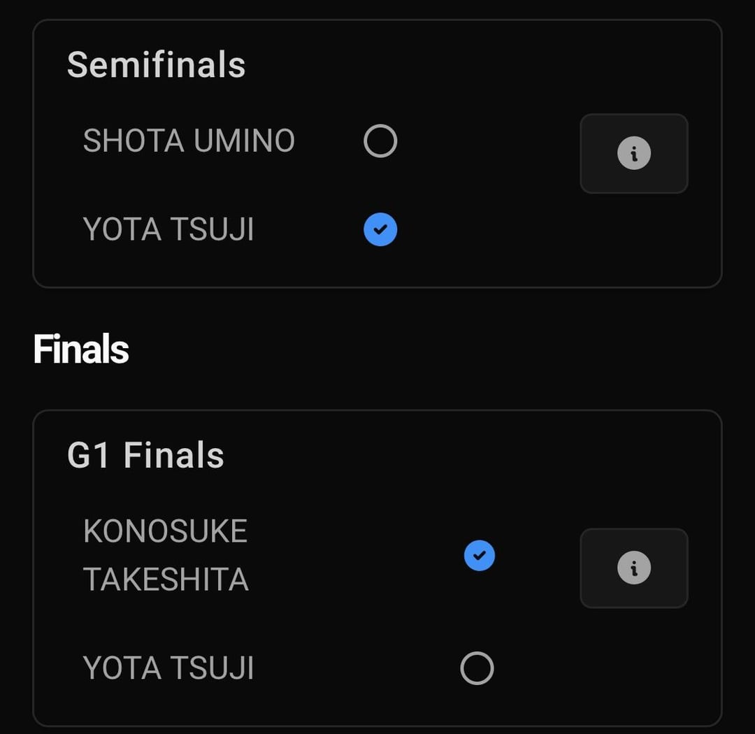
Task: Click the Semifinals card title
Action: coord(156,64)
